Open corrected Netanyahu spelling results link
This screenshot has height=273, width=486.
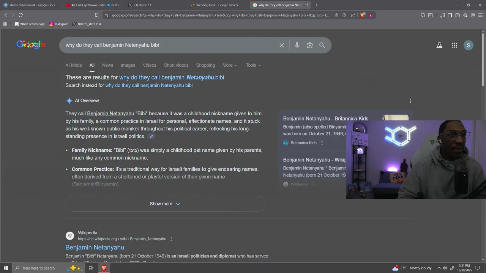pos(172,77)
